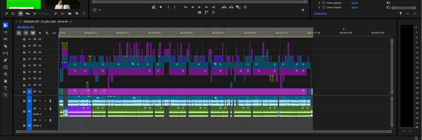
Task: Click Mark Out bracket button
Action: pyautogui.click(x=175, y=7)
